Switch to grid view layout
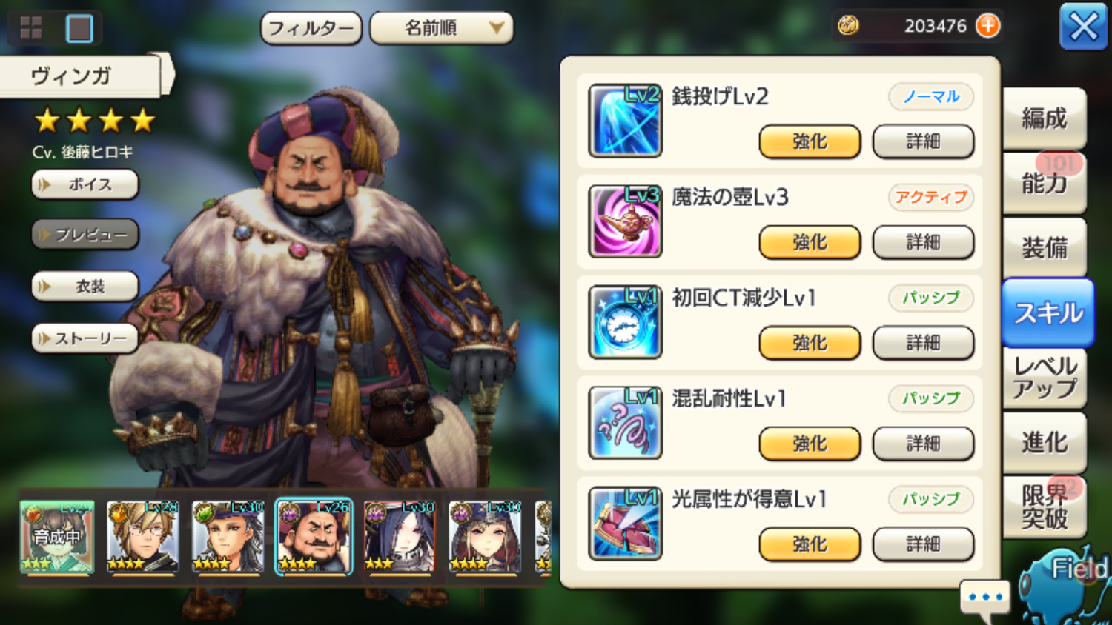Viewport: 1112px width, 625px height. pyautogui.click(x=31, y=28)
